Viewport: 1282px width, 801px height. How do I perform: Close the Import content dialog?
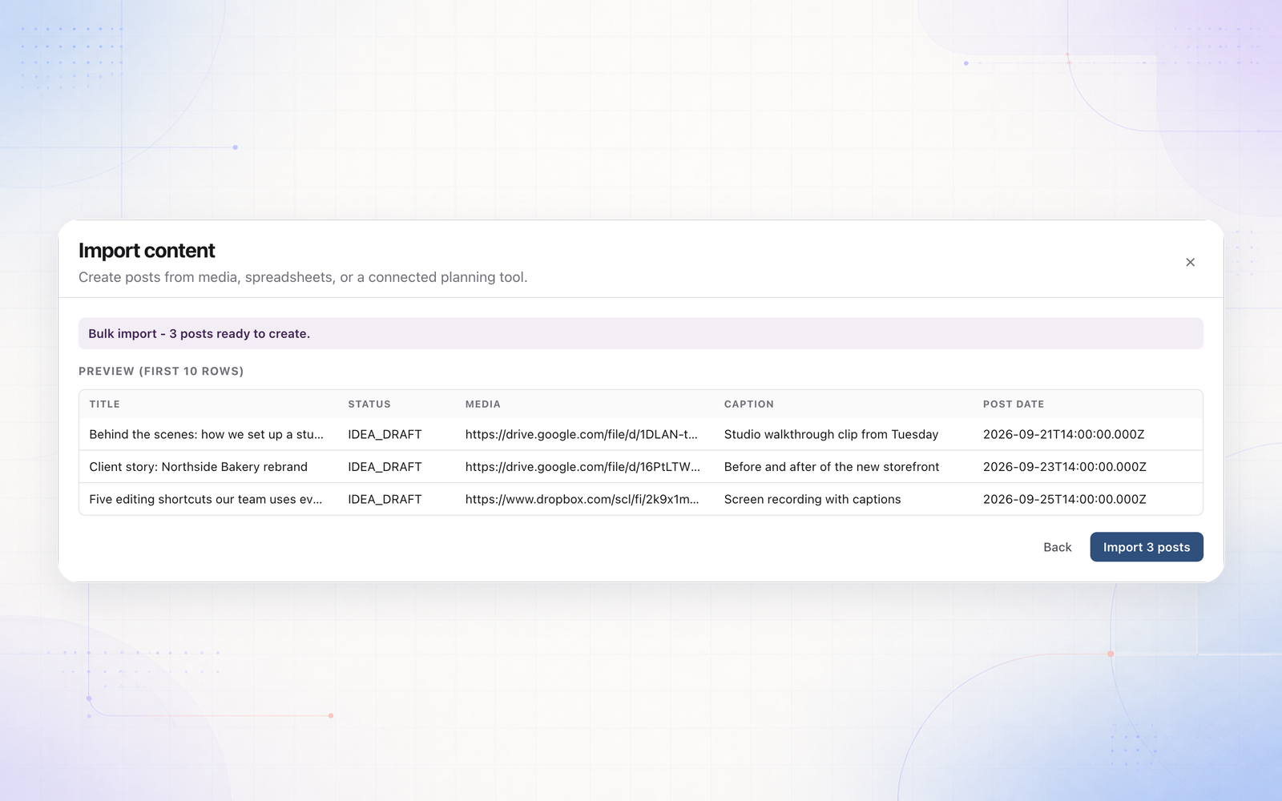(x=1190, y=262)
